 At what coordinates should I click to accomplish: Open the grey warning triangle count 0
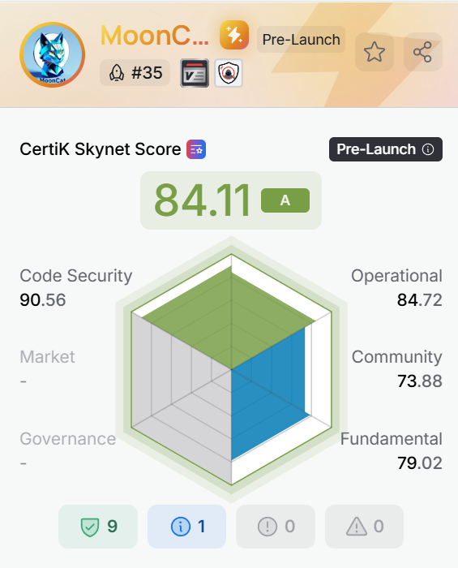(x=364, y=527)
